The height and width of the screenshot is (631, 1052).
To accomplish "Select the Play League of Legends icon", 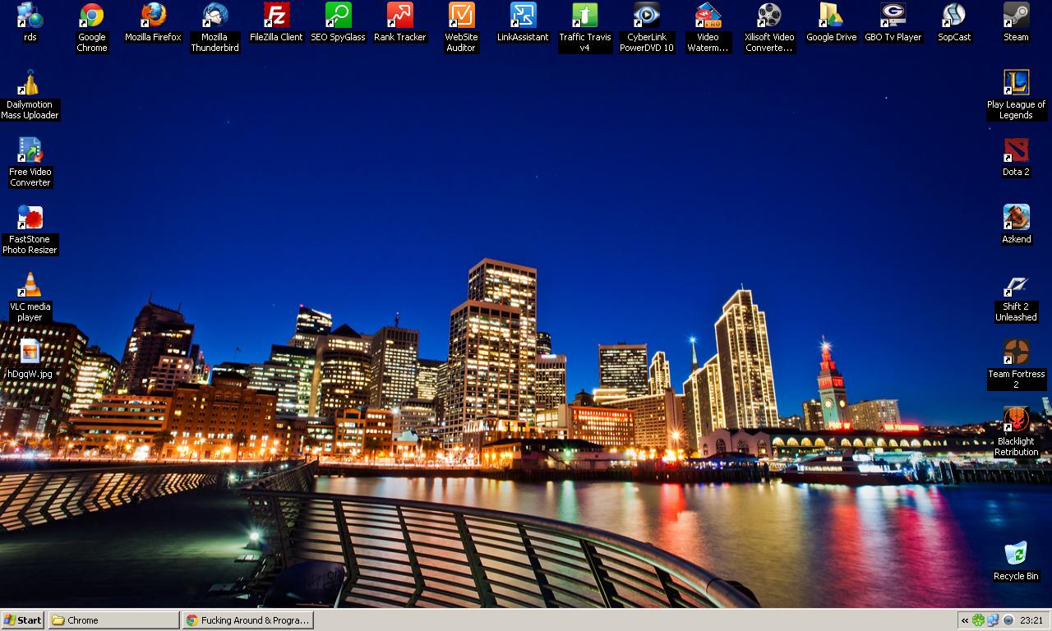I will click(1016, 84).
